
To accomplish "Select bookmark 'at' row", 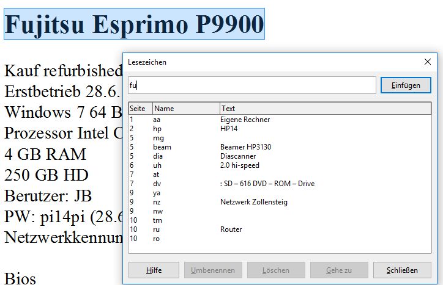I will pyautogui.click(x=280, y=175).
